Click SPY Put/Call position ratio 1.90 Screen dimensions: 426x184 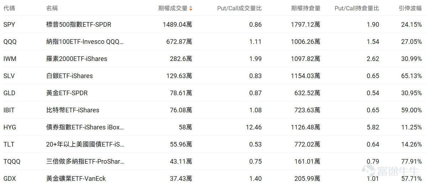point(373,25)
